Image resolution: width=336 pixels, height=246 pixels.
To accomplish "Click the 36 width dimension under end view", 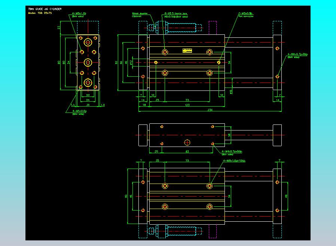I will tap(88, 105).
